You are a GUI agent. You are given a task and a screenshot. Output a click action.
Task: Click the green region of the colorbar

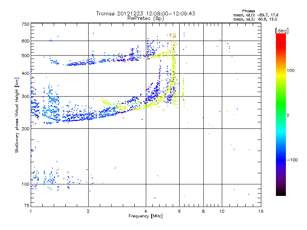281,111
